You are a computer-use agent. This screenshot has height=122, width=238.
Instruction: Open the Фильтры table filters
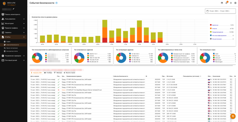coord(58,73)
